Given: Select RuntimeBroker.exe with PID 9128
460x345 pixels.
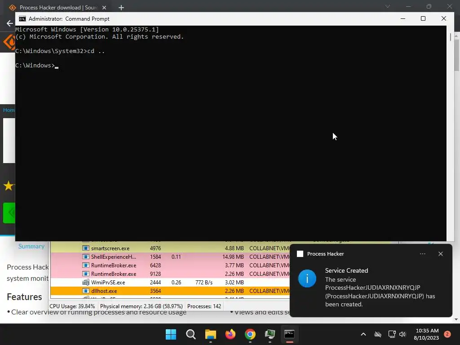Looking at the screenshot, I should click(170, 274).
